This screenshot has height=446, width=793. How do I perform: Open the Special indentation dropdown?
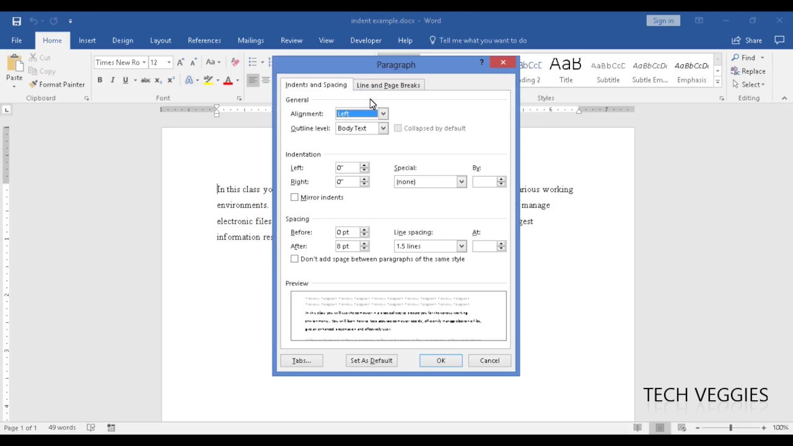pos(462,181)
